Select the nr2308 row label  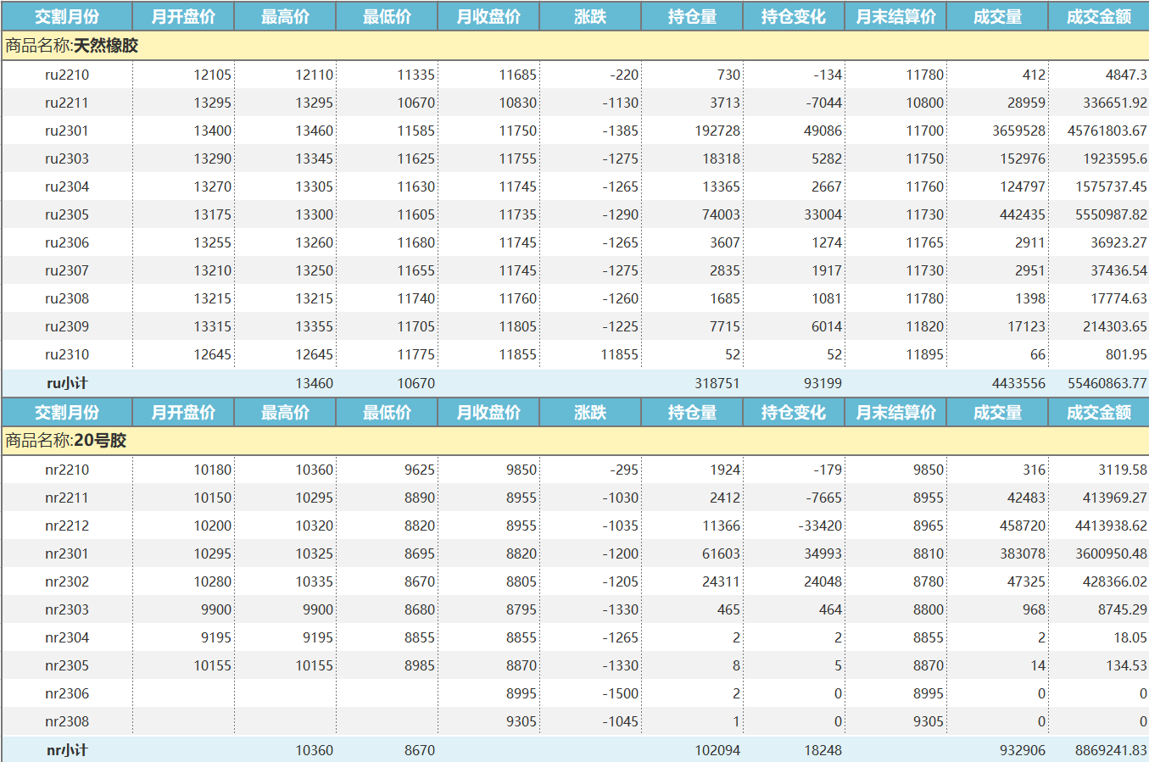[x=67, y=721]
